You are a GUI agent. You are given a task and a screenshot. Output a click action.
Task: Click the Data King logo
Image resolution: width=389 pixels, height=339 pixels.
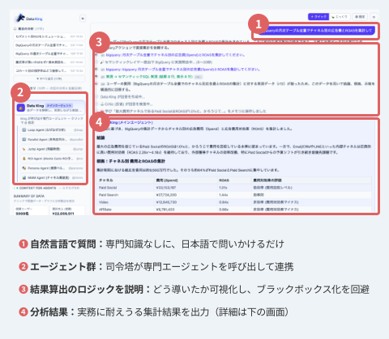tap(28, 19)
